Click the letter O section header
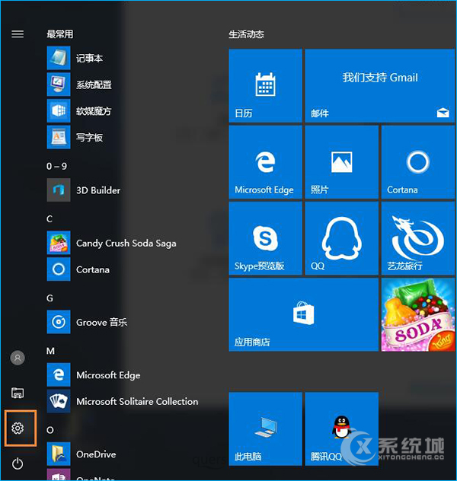The image size is (457, 481). (x=50, y=430)
